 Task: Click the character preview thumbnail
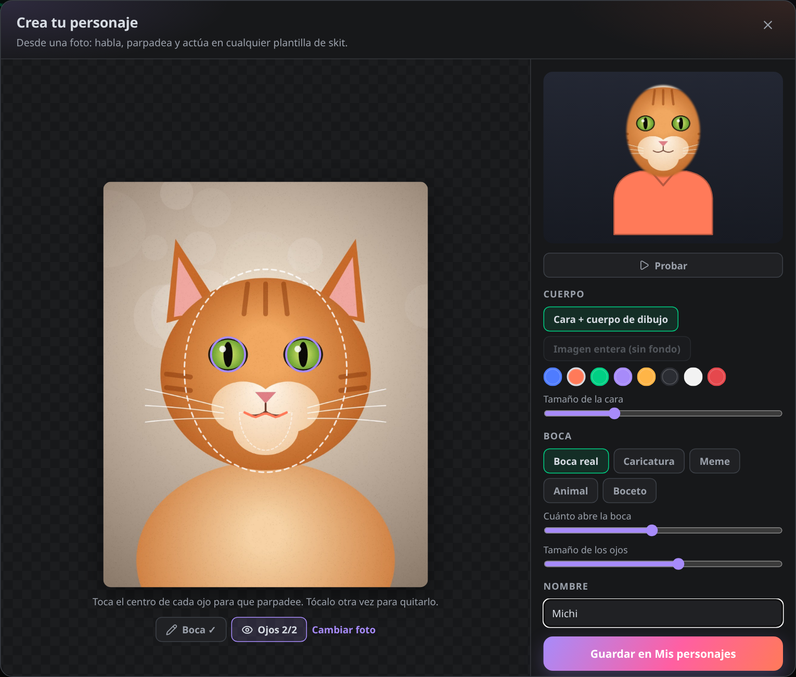pos(663,158)
